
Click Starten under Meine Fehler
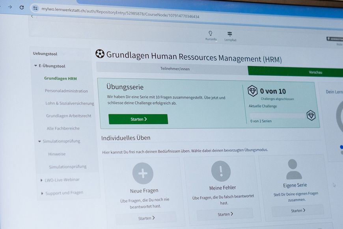pos(225,214)
